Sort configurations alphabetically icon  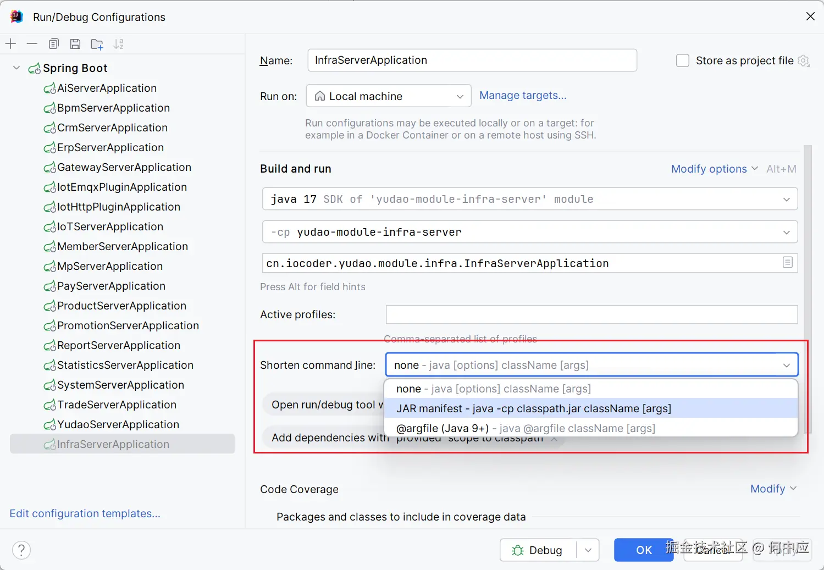118,44
